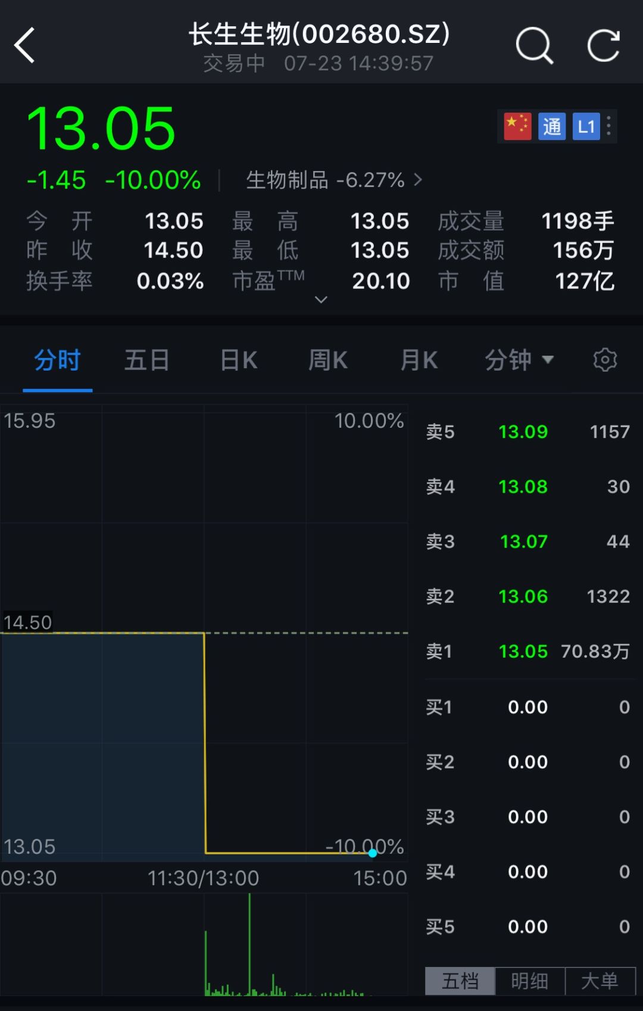Tap the 卖4 price 13.08
Screen dimensions: 643x1011
(523, 486)
